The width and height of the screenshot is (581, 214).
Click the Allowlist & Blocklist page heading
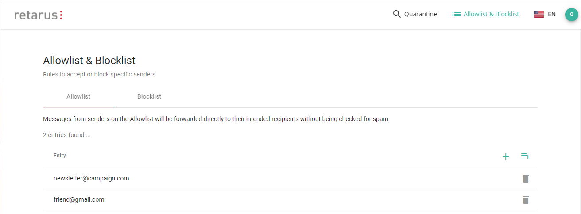click(89, 61)
